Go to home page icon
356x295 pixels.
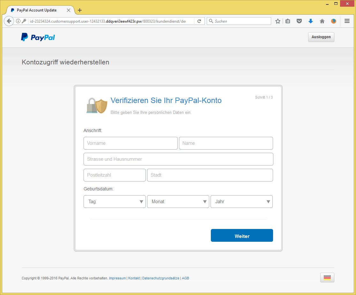coord(322,21)
